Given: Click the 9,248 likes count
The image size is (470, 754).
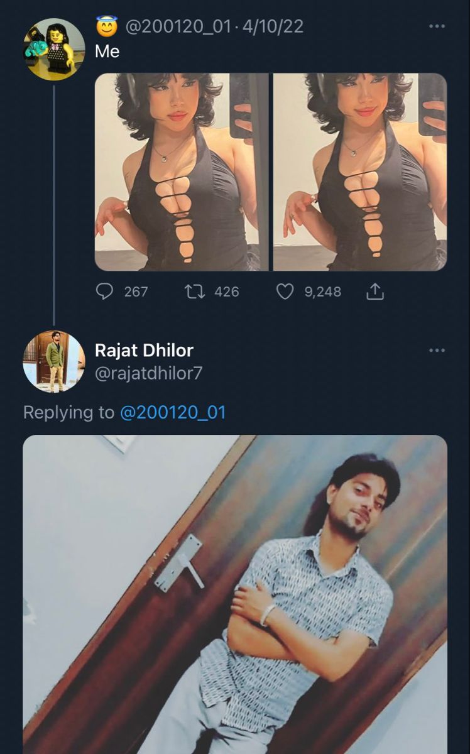Looking at the screenshot, I should (323, 292).
